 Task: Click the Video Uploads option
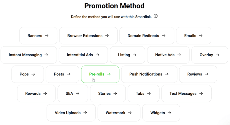pos(71,113)
